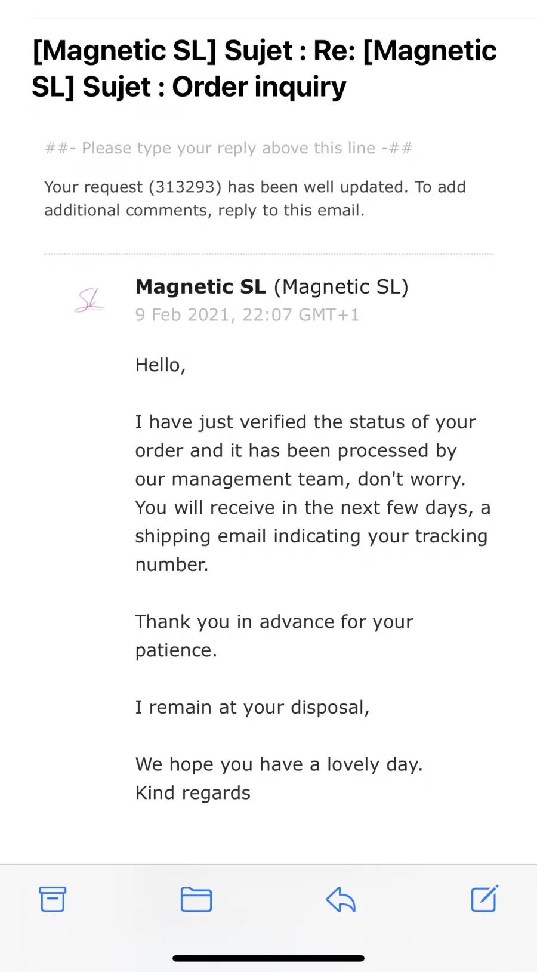The image size is (537, 972).
Task: Tap 'I remain at your disposal' line
Action: (x=252, y=707)
